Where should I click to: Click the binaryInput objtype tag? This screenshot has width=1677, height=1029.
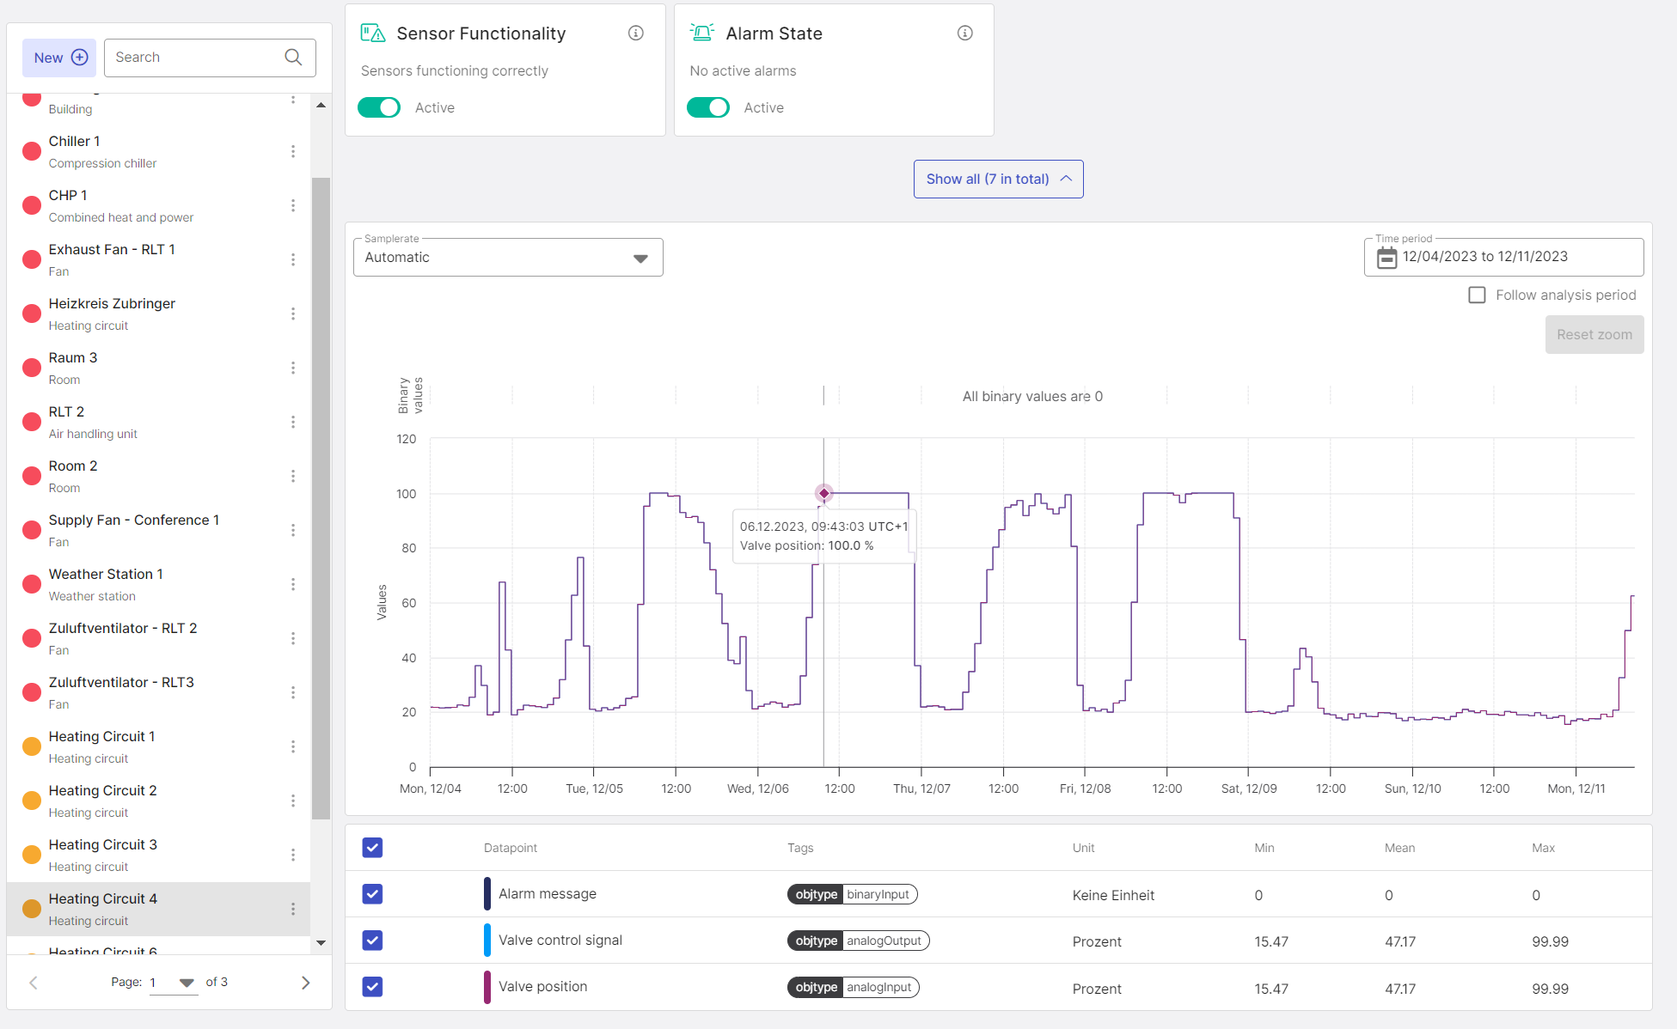853,894
